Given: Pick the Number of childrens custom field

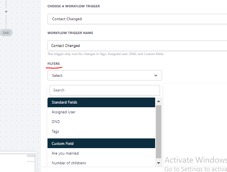Looking at the screenshot, I should [101, 163].
